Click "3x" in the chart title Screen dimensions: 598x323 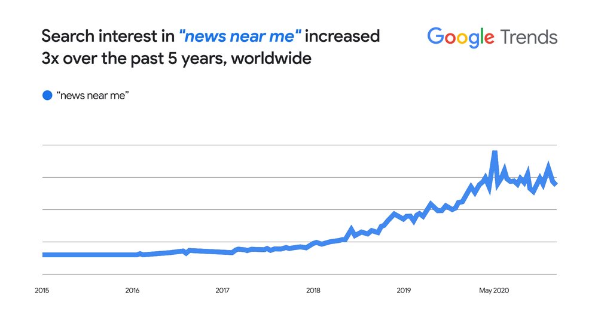(51, 59)
